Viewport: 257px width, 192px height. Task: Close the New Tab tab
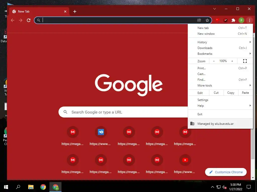pos(65,11)
